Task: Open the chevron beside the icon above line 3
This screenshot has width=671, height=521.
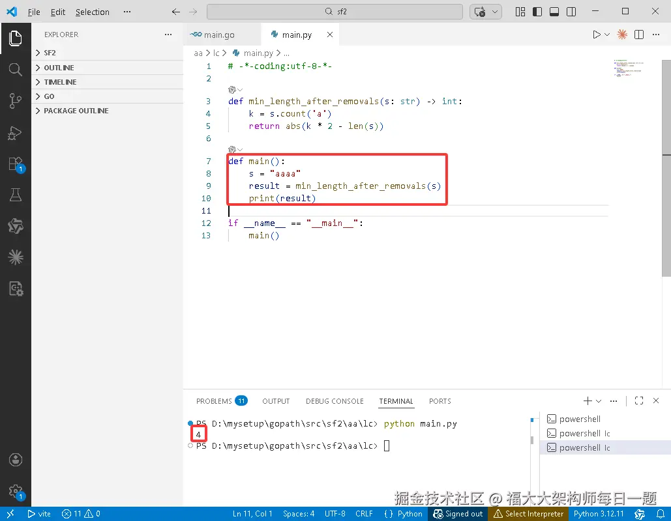Action: [x=240, y=90]
